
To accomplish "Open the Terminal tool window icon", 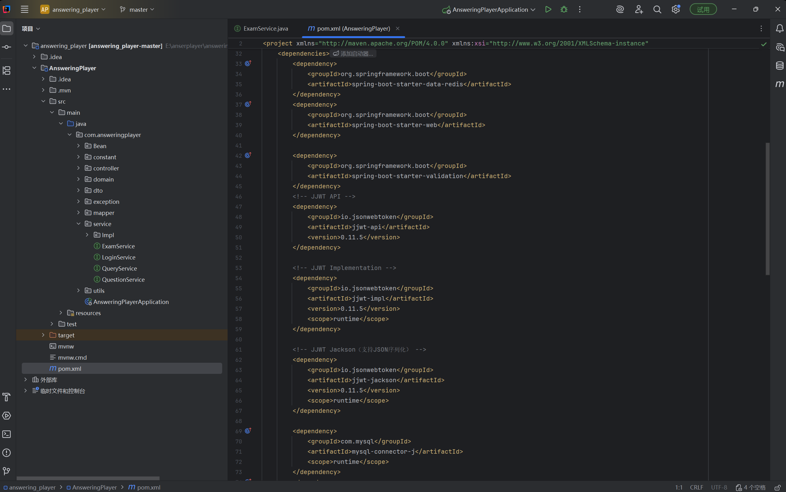I will (6, 434).
